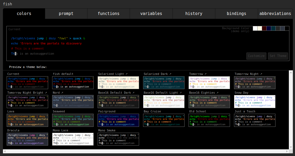Select the teal background color swatch

coord(273,28)
